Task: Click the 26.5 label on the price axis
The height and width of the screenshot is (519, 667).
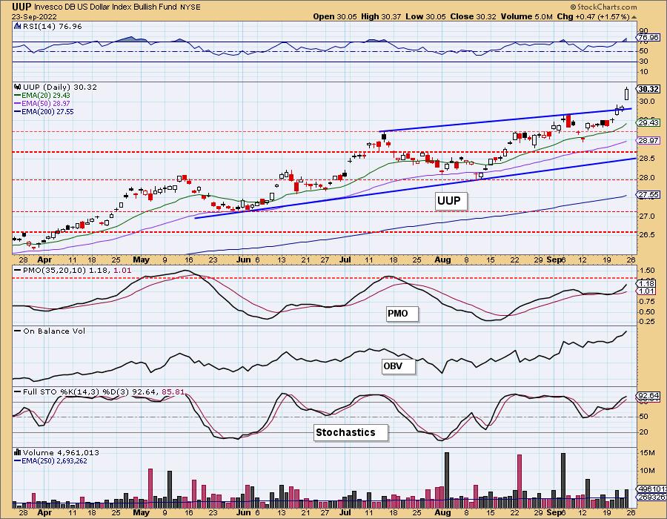Action: tap(646, 235)
